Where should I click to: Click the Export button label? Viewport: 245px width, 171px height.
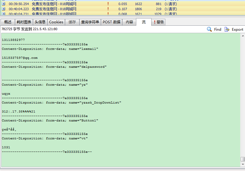[x=238, y=30]
